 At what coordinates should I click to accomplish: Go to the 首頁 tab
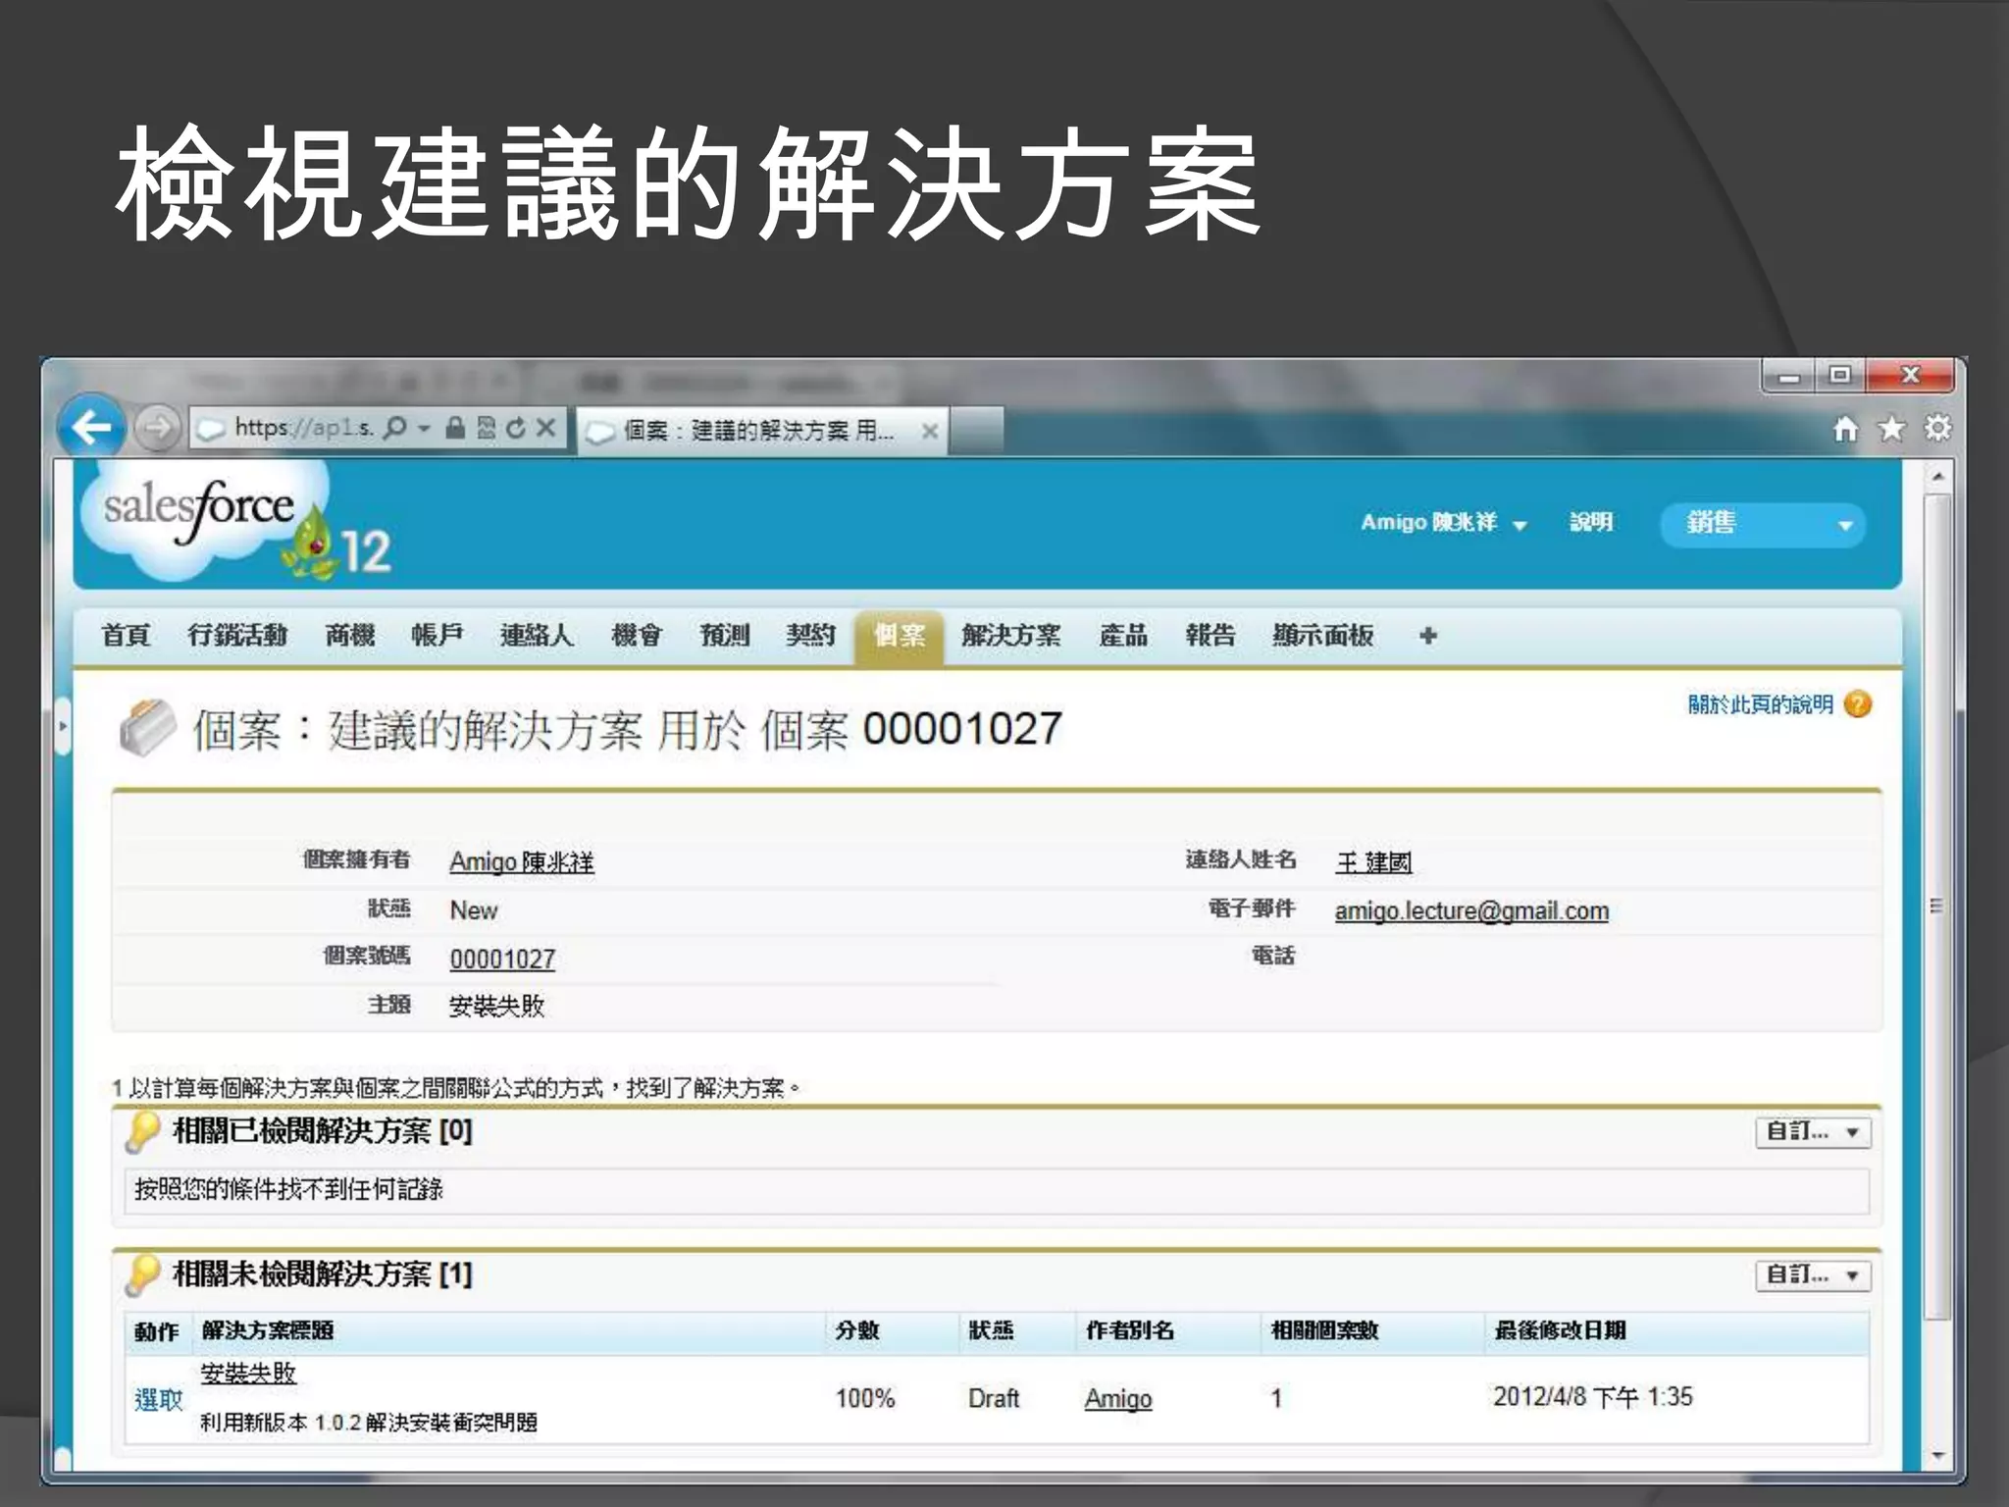point(127,636)
